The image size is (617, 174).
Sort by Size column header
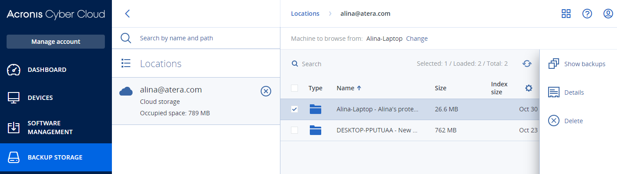pos(441,88)
